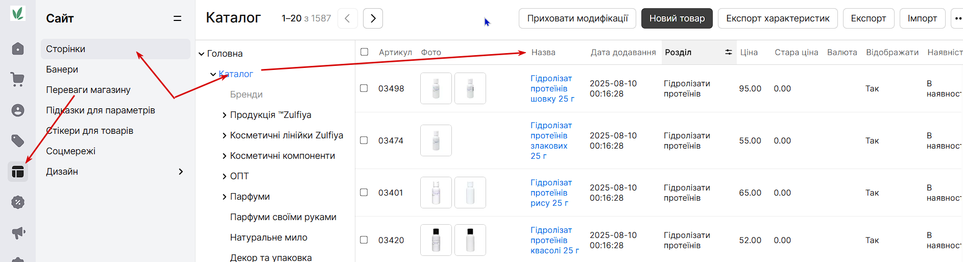Open the percent discounts badge icon

pyautogui.click(x=18, y=202)
